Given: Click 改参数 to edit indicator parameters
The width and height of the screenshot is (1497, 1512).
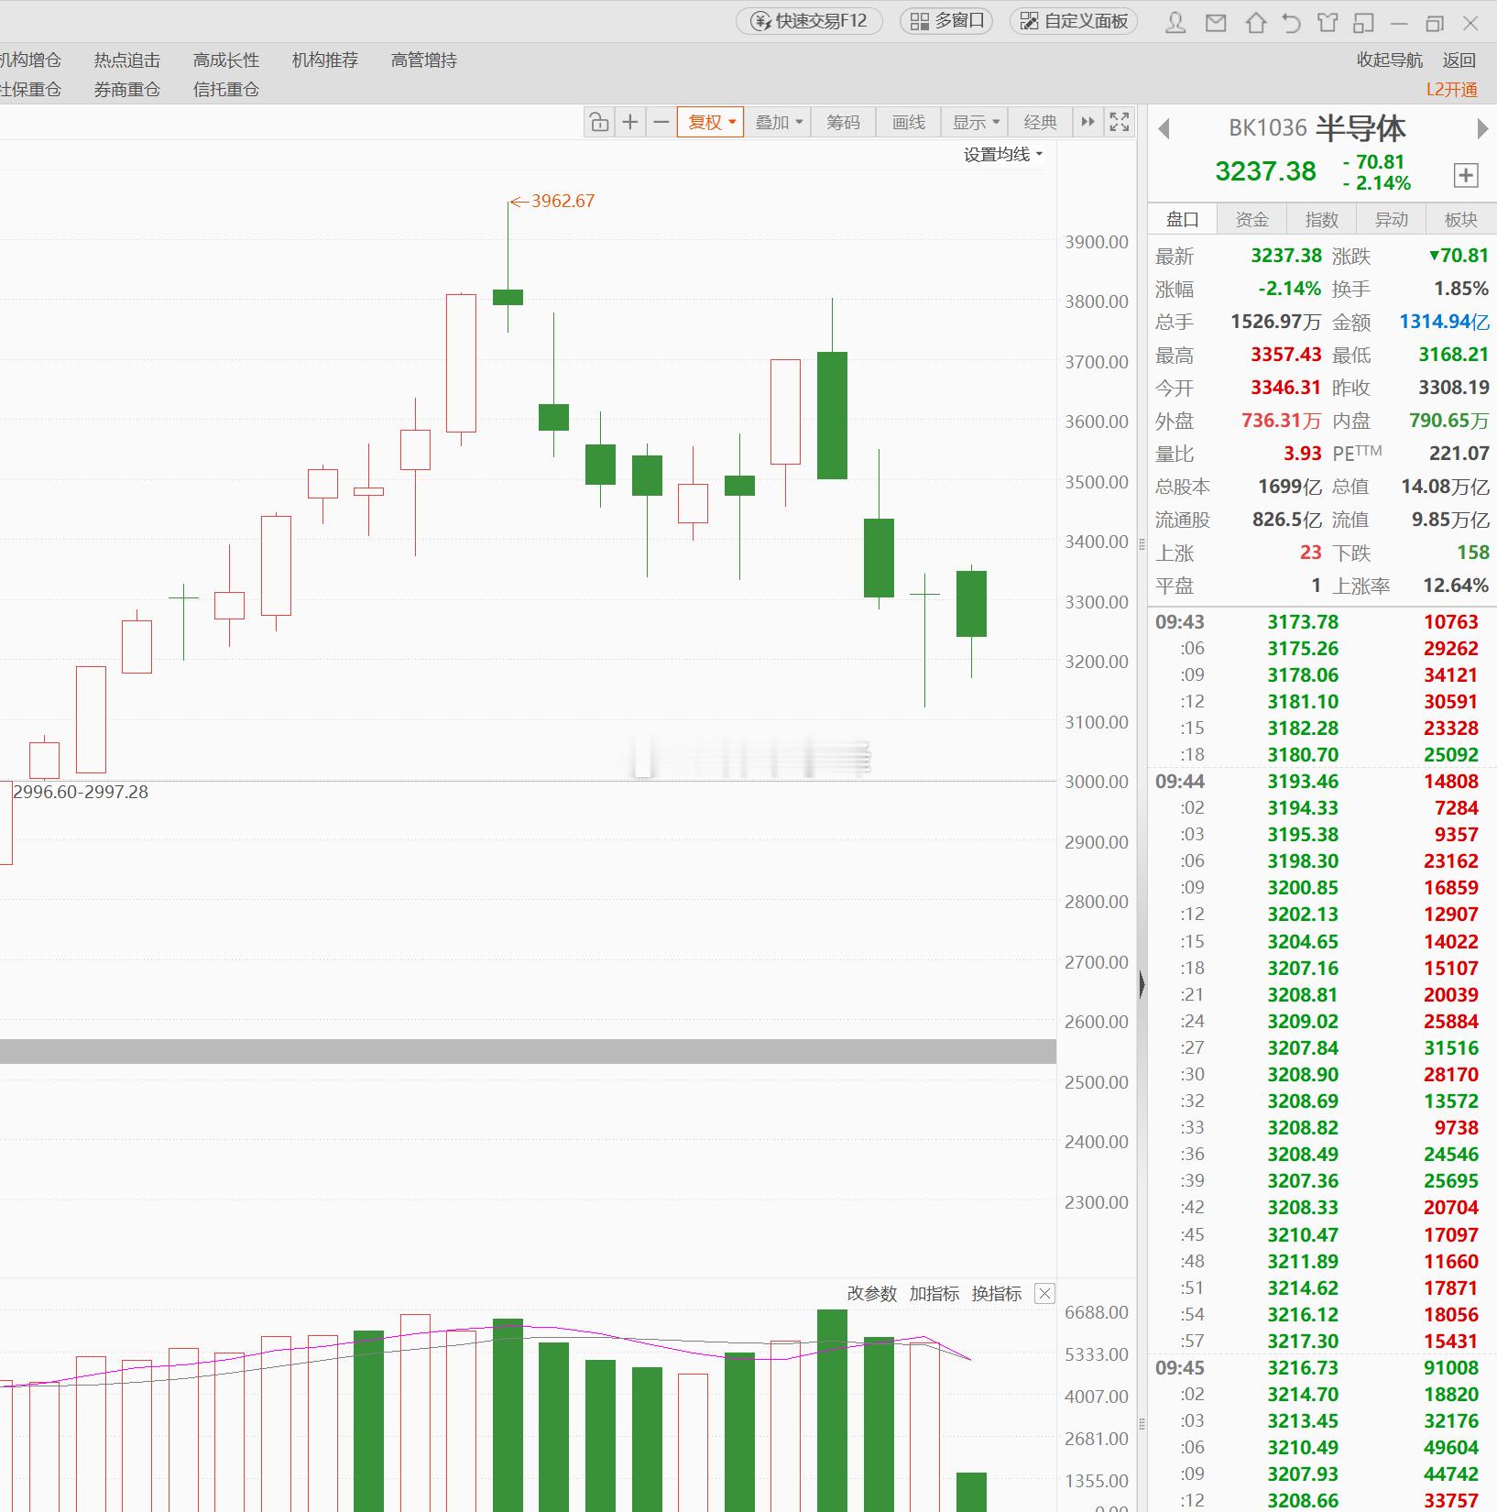Looking at the screenshot, I should click(x=871, y=1293).
